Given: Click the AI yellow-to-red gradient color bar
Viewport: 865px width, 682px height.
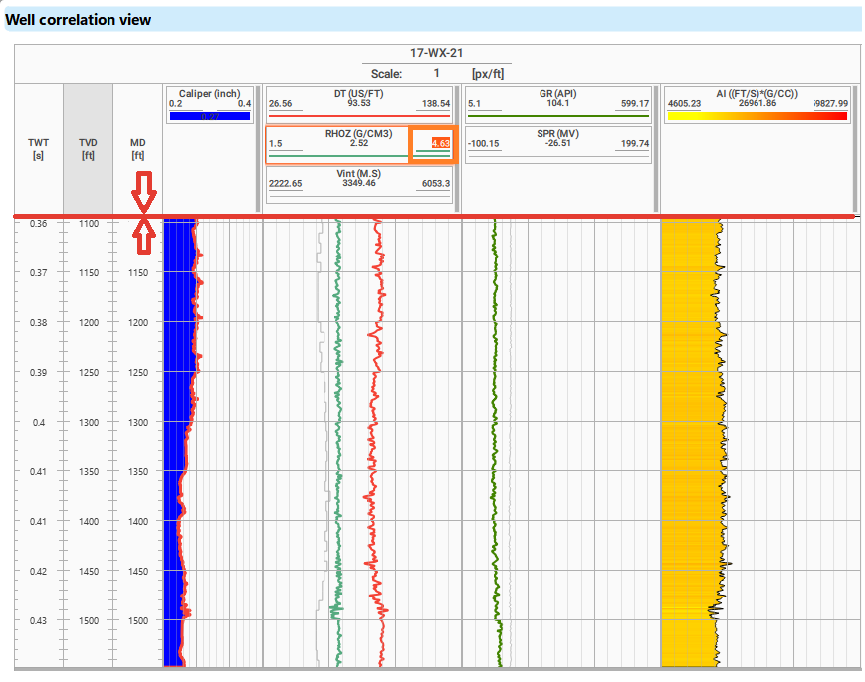Looking at the screenshot, I should (757, 116).
